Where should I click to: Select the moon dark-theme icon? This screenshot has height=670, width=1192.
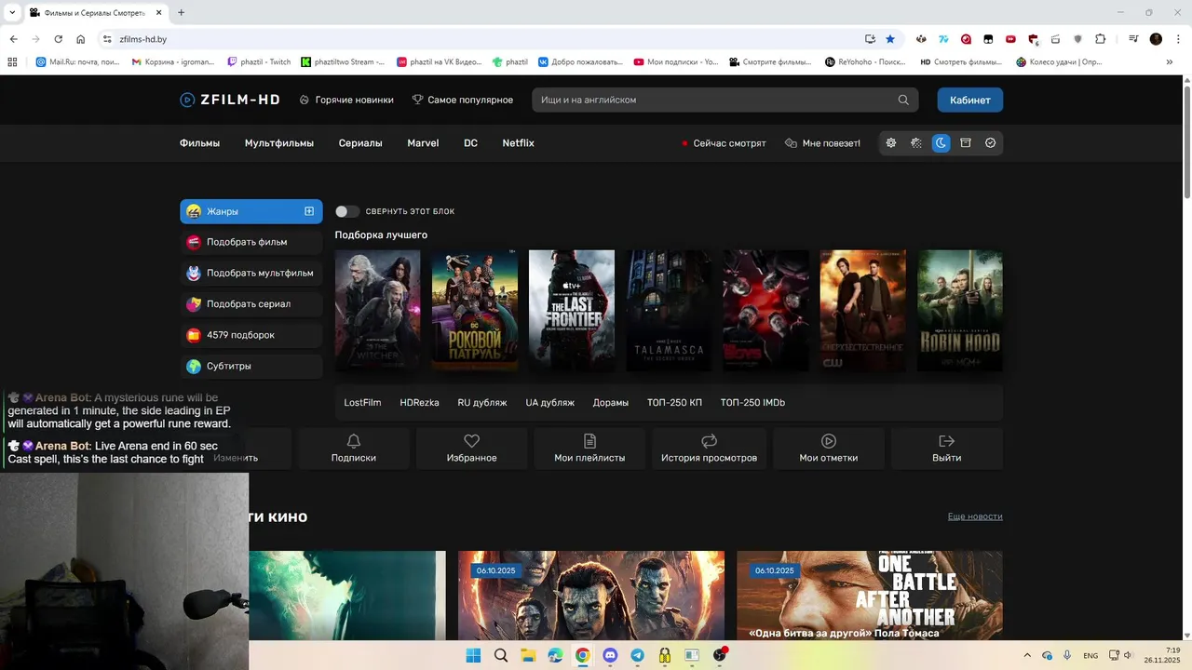(941, 143)
